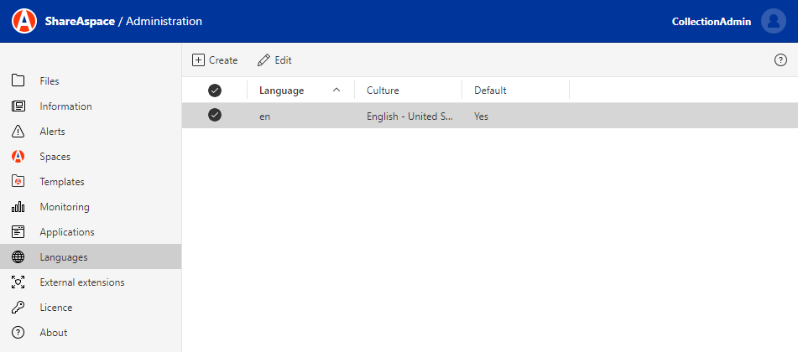The width and height of the screenshot is (798, 352).
Task: Open the About page
Action: (x=54, y=333)
